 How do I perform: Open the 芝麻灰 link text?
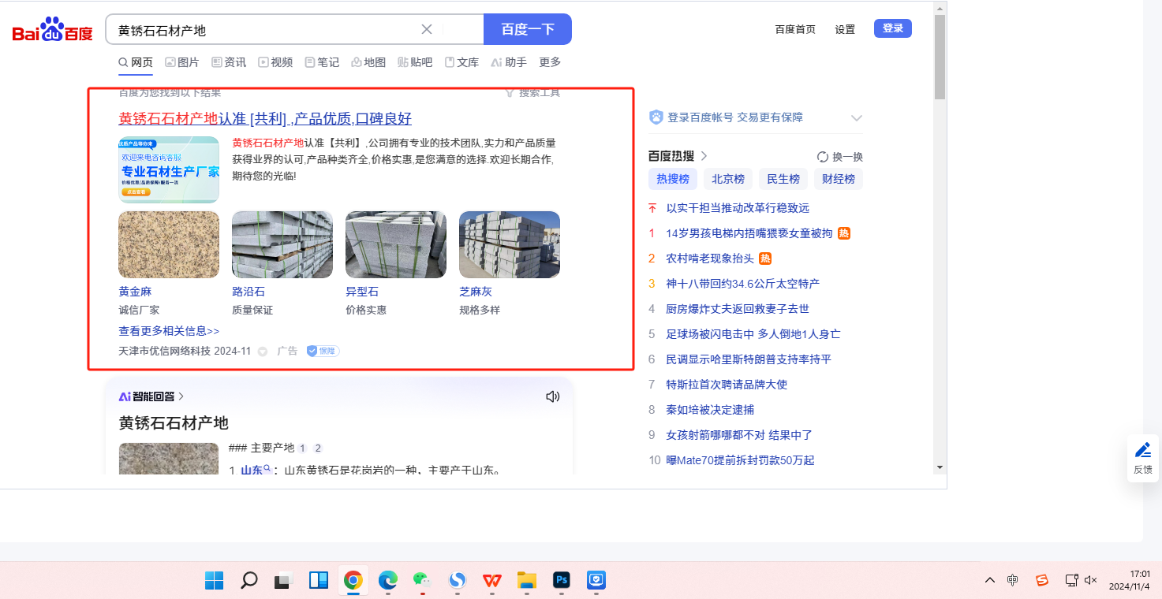476,292
